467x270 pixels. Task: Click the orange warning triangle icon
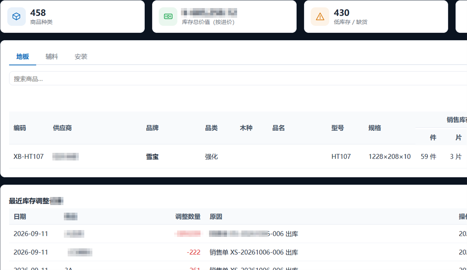[x=320, y=16]
